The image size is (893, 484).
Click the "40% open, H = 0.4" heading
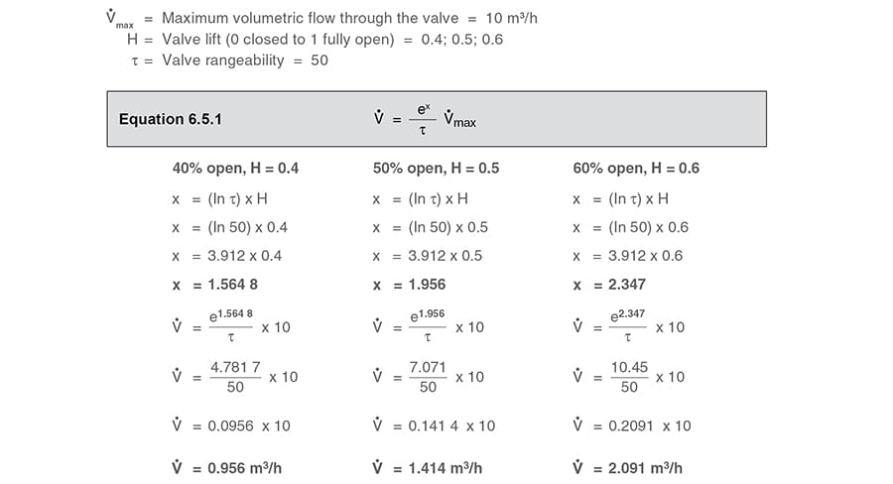tap(235, 168)
